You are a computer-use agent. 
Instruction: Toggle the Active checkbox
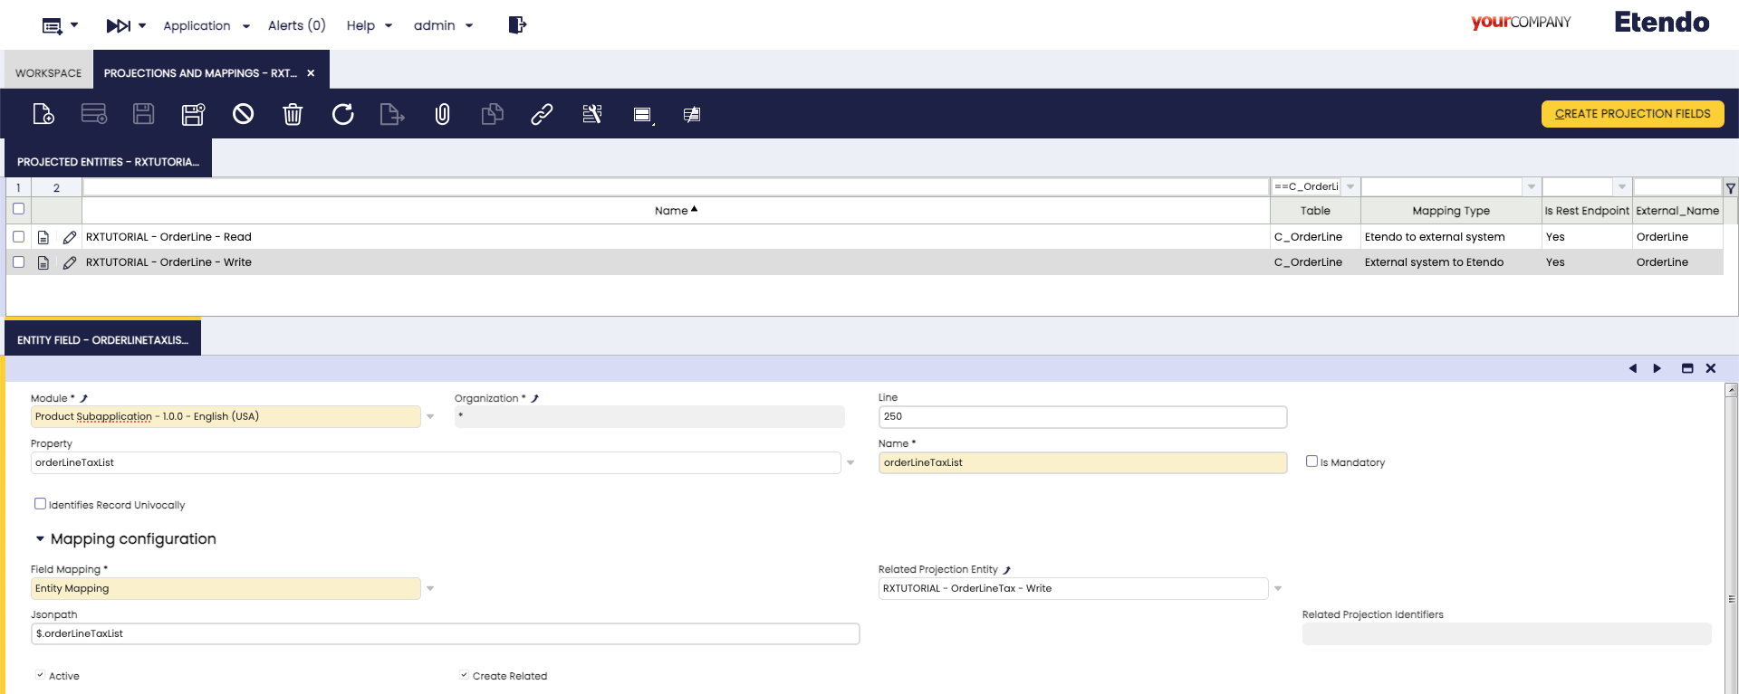tap(40, 675)
